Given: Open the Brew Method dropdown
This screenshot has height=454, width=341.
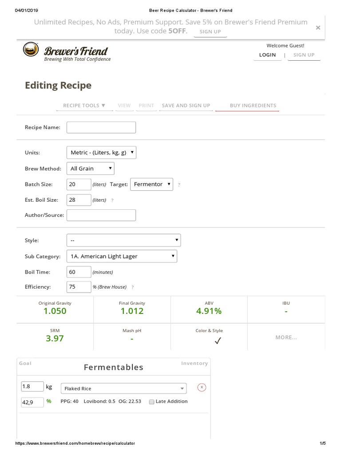Looking at the screenshot, I should pos(91,168).
